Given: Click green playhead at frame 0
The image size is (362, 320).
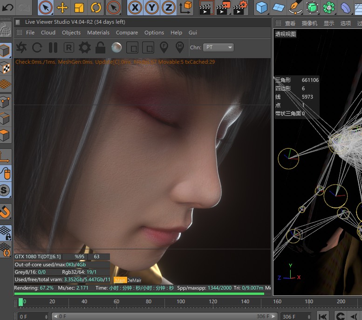Looking at the screenshot, I should pyautogui.click(x=20, y=302).
